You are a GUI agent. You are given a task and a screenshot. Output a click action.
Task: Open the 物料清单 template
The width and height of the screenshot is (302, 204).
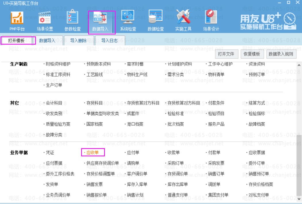[216, 75]
